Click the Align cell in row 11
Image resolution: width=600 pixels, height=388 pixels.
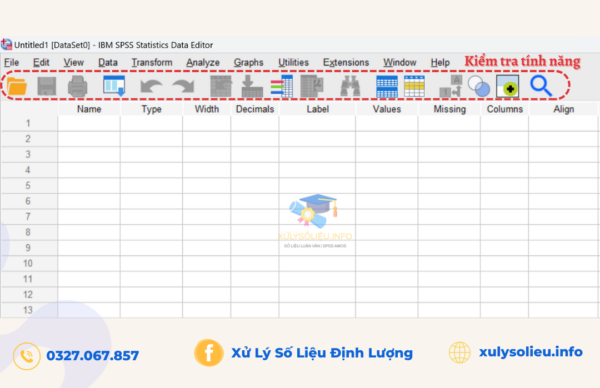tap(563, 279)
